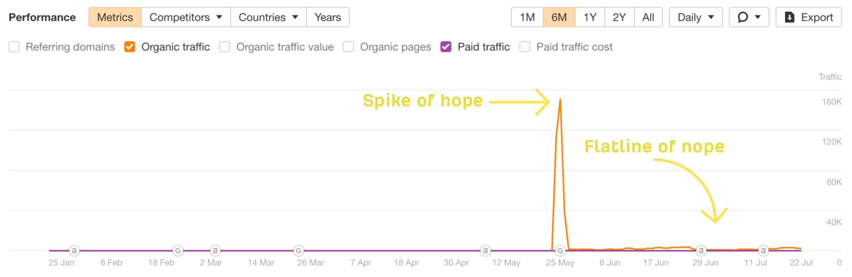Select the Ahrefs marker at 25 Jan
Image resolution: width=852 pixels, height=277 pixels.
click(75, 251)
